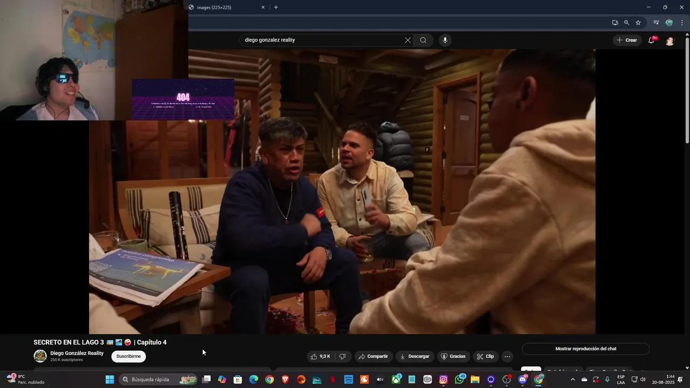Like the video with thumbs up

pyautogui.click(x=320, y=356)
